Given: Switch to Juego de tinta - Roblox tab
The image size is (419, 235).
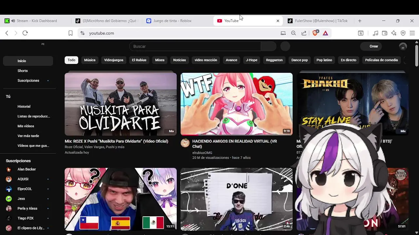Looking at the screenshot, I should [x=177, y=21].
